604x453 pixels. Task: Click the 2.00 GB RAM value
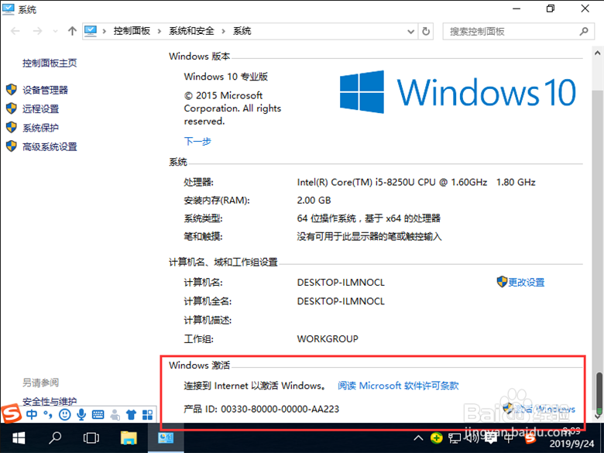point(314,201)
